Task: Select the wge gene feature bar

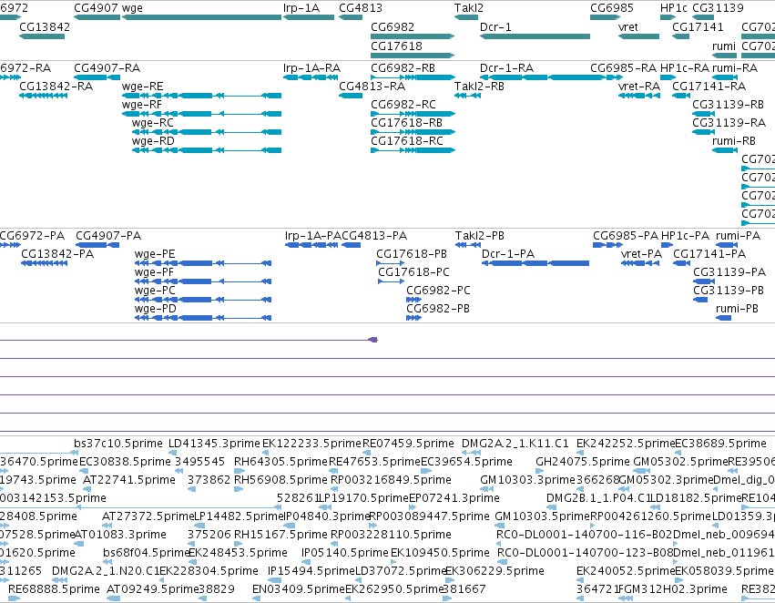Action: tap(201, 17)
